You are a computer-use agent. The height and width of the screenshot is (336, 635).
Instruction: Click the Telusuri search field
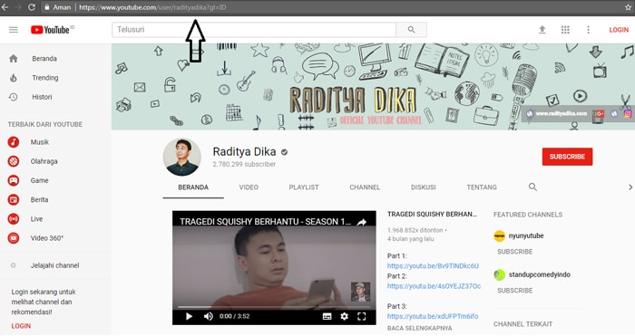pyautogui.click(x=254, y=30)
